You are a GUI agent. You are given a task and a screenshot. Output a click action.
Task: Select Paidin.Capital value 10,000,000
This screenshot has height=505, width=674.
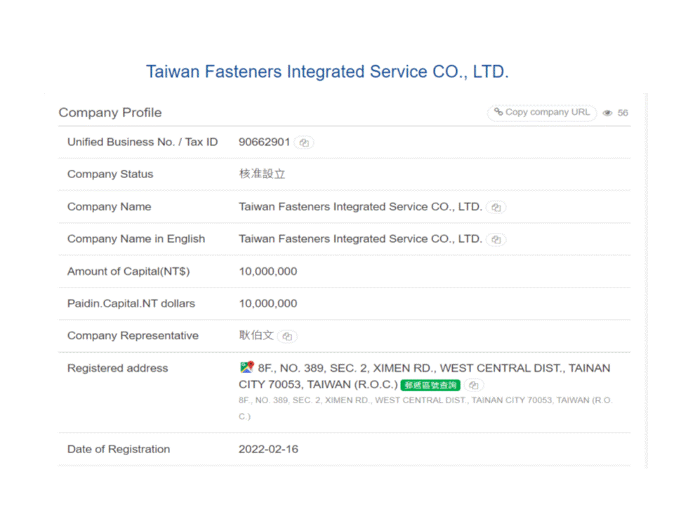tap(267, 304)
